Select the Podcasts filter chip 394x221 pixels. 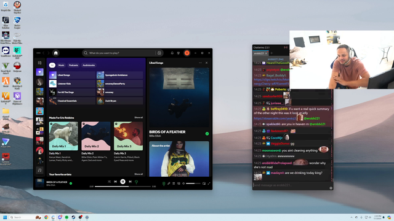[73, 65]
